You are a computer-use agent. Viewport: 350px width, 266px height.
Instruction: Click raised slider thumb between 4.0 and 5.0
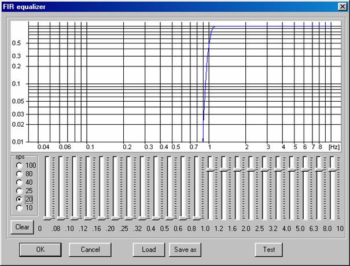pos(292,169)
